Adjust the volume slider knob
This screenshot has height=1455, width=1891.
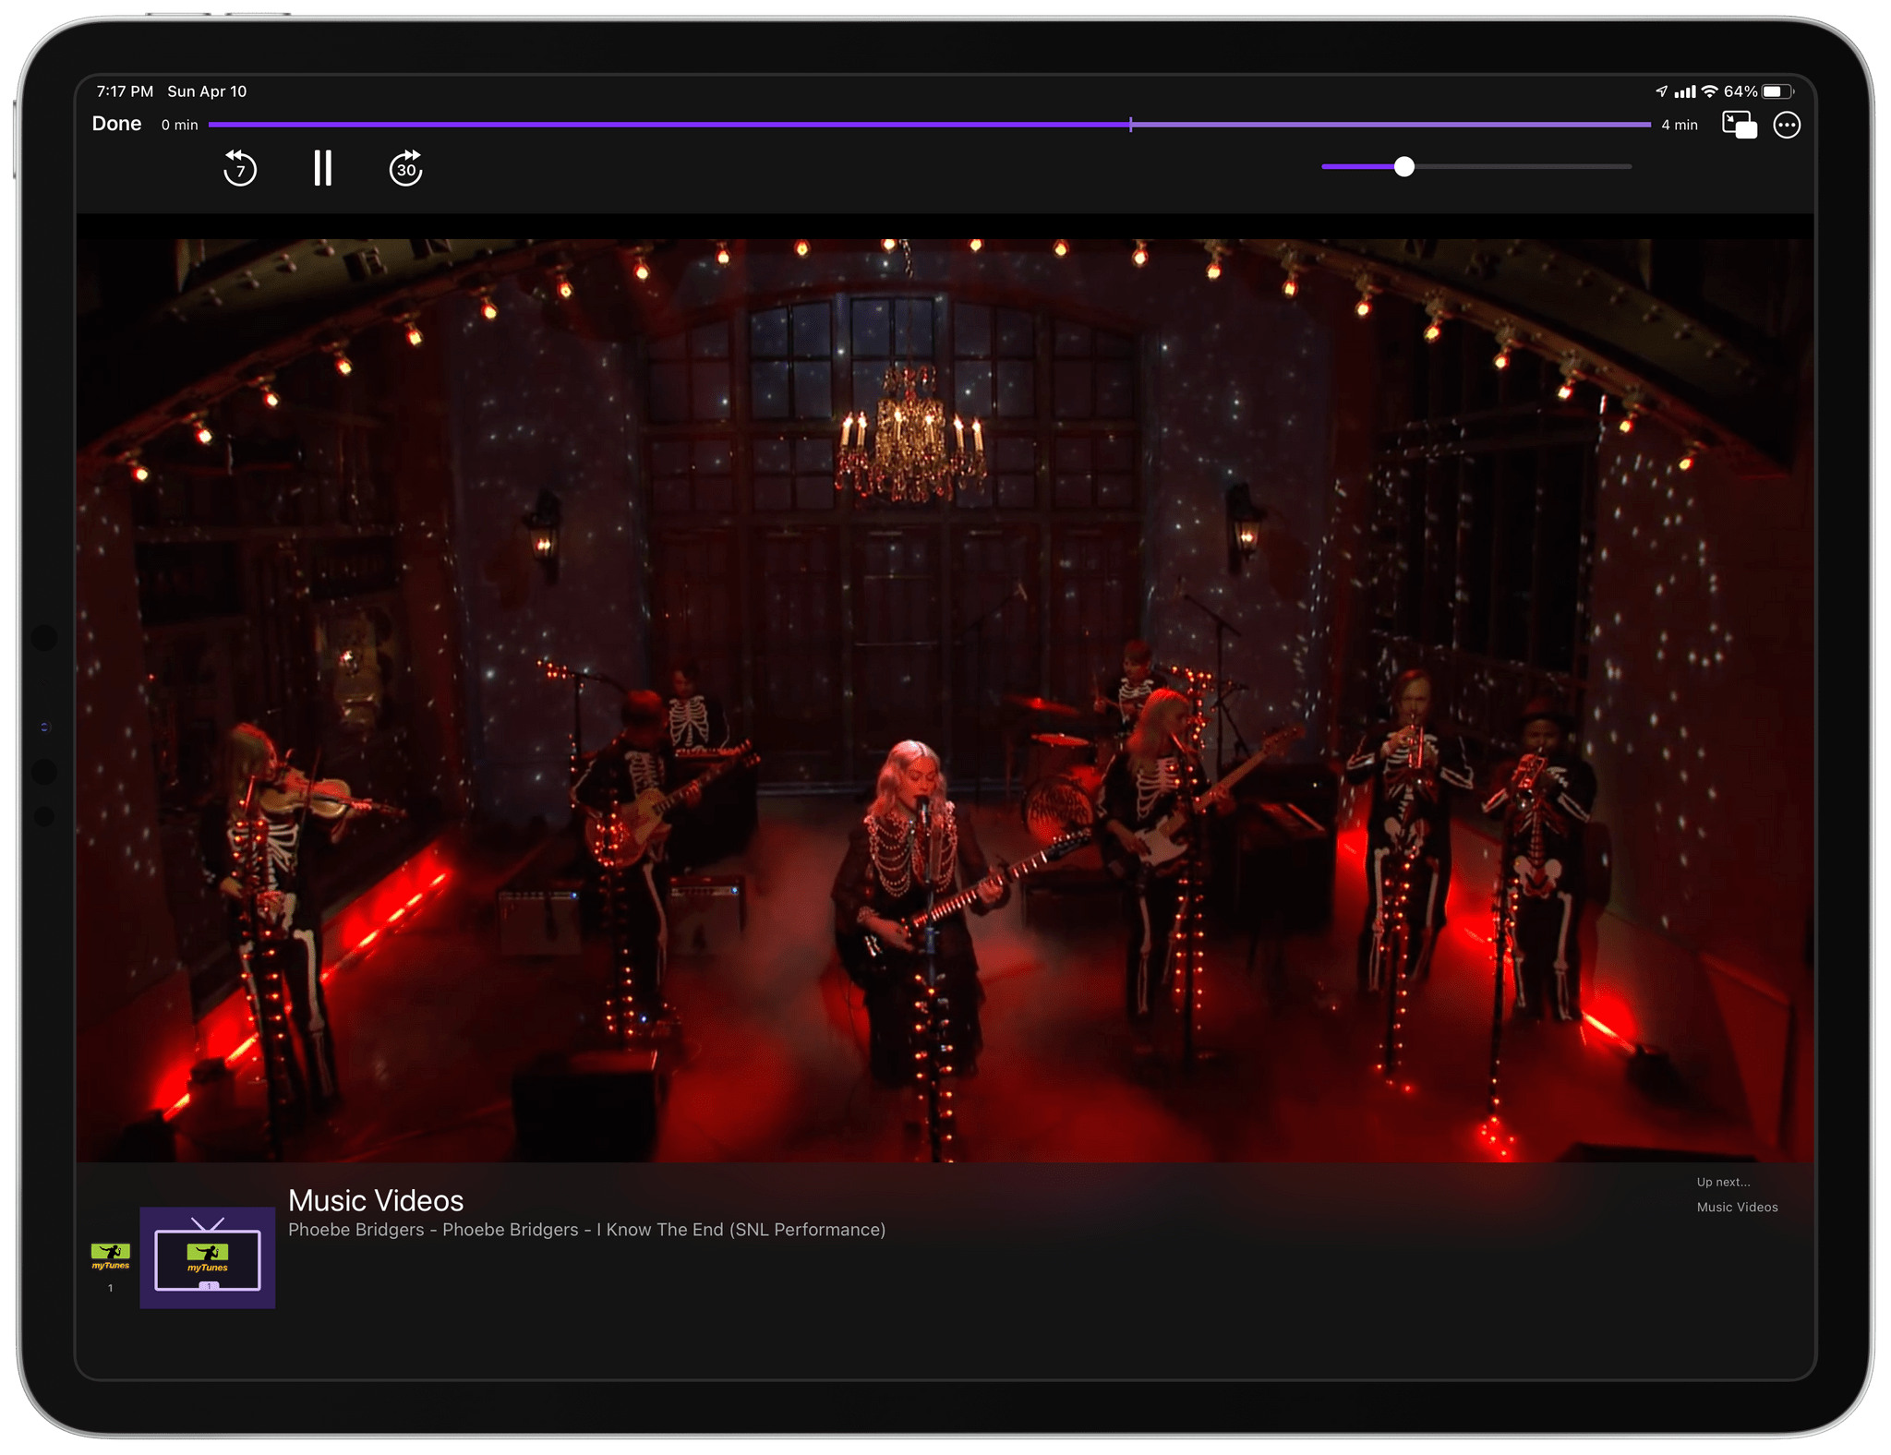tap(1403, 166)
